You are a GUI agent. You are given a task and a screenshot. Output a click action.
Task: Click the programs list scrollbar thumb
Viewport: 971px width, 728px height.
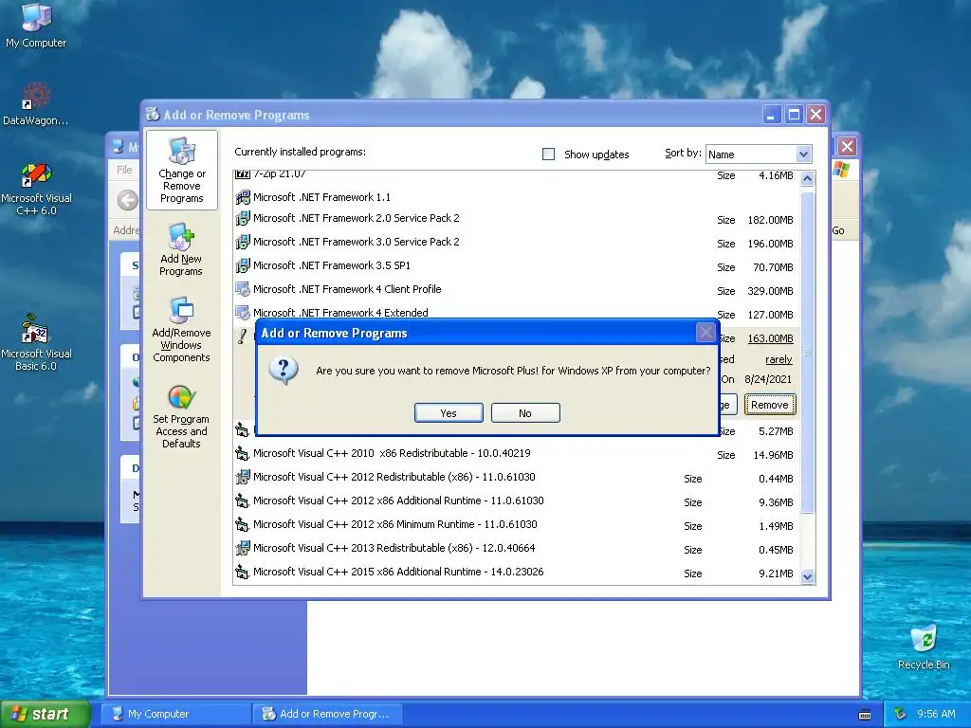808,353
